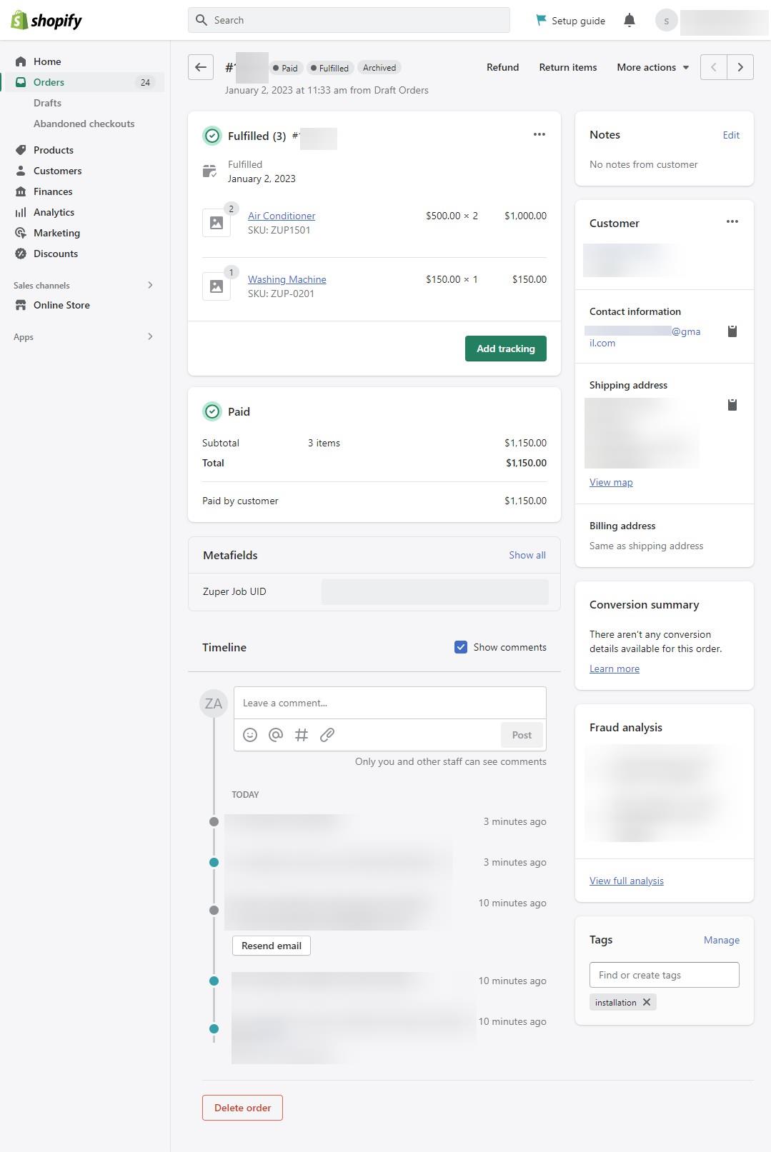Click the Find or create tags field
771x1152 pixels.
pyautogui.click(x=664, y=975)
